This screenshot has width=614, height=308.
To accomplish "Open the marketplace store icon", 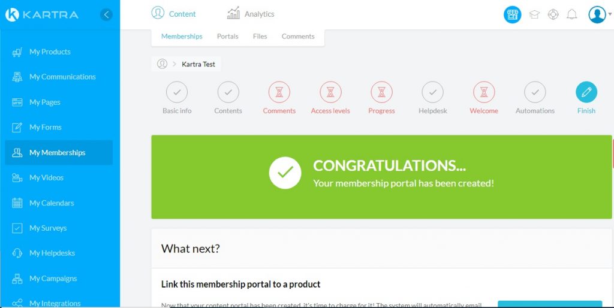I will pos(512,14).
